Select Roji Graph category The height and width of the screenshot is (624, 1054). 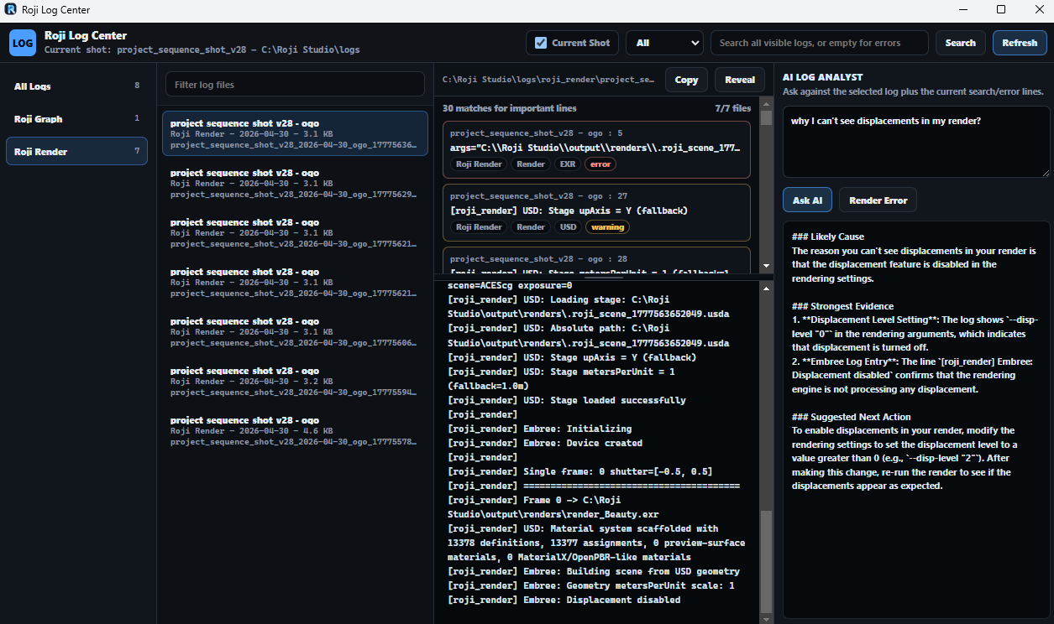pos(76,119)
